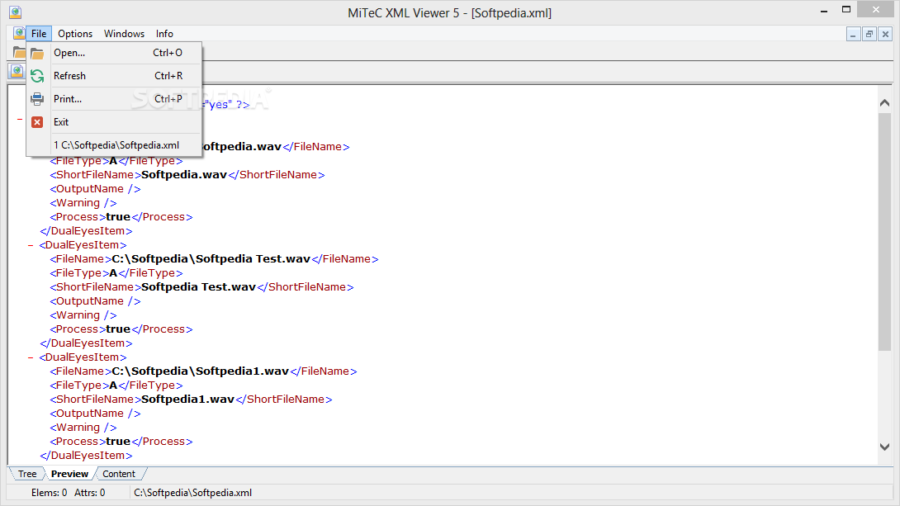Click the last closing DualEyesItem tag

(x=86, y=456)
